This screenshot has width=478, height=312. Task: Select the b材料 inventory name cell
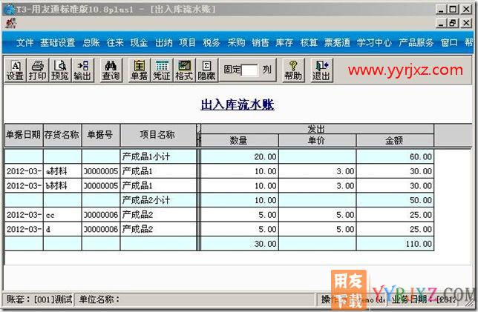click(x=62, y=186)
